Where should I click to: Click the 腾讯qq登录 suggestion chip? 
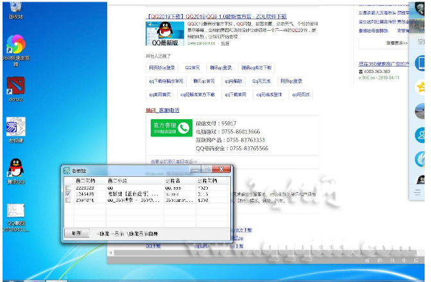click(221, 67)
